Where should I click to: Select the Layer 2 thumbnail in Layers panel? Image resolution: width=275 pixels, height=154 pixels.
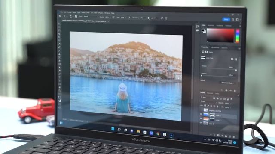click(206, 119)
